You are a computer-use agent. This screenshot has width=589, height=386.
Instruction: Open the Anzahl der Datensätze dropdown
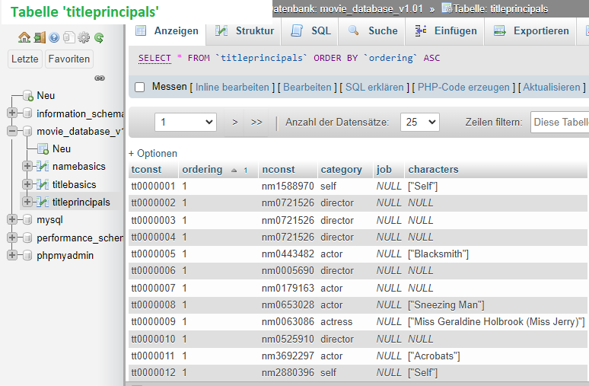point(420,122)
